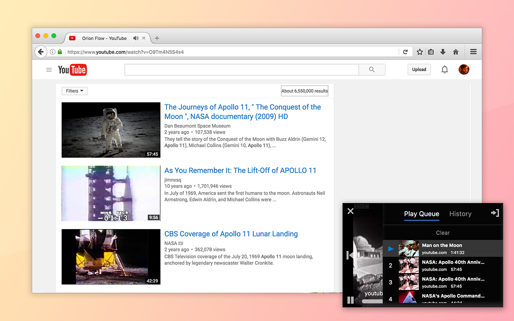Bookmark this page with the star icon

pyautogui.click(x=420, y=52)
